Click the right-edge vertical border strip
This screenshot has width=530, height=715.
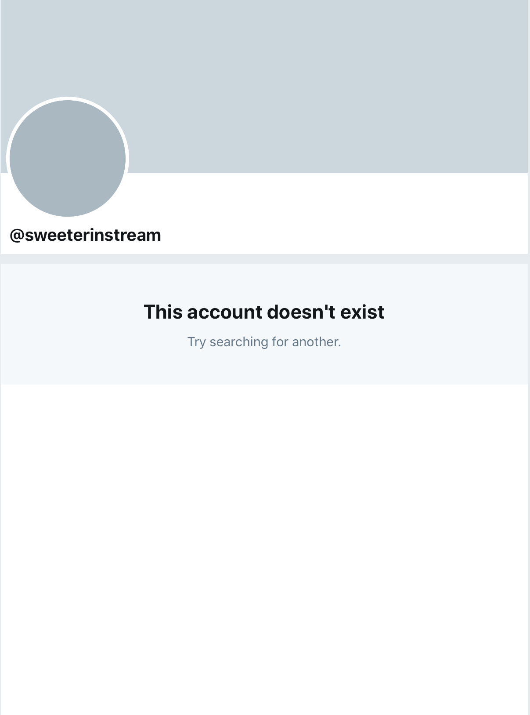529,357
